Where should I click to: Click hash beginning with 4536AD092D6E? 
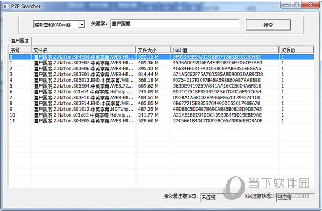coord(218,63)
